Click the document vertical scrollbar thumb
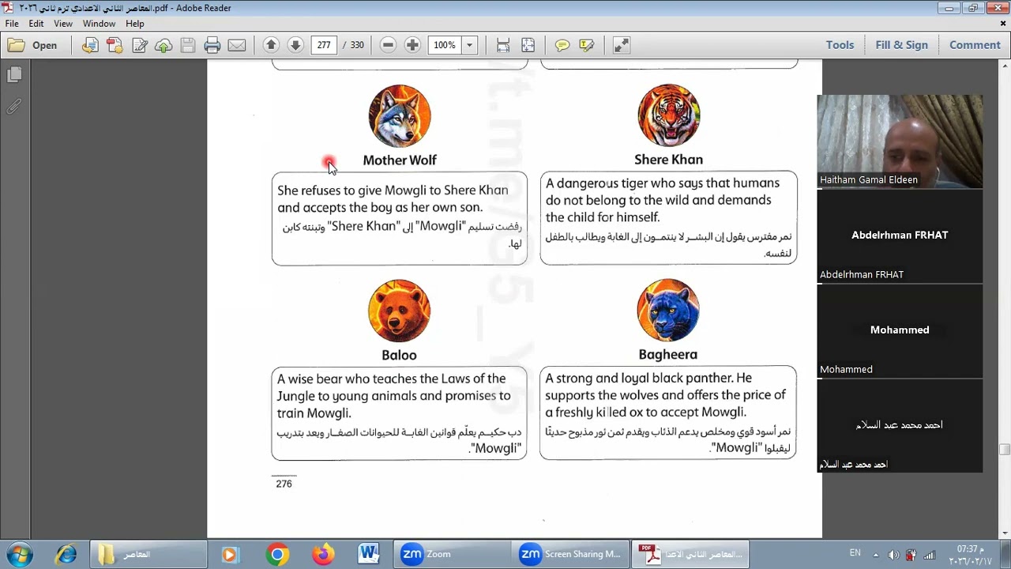Screen dimensions: 1011x569 tap(1005, 450)
